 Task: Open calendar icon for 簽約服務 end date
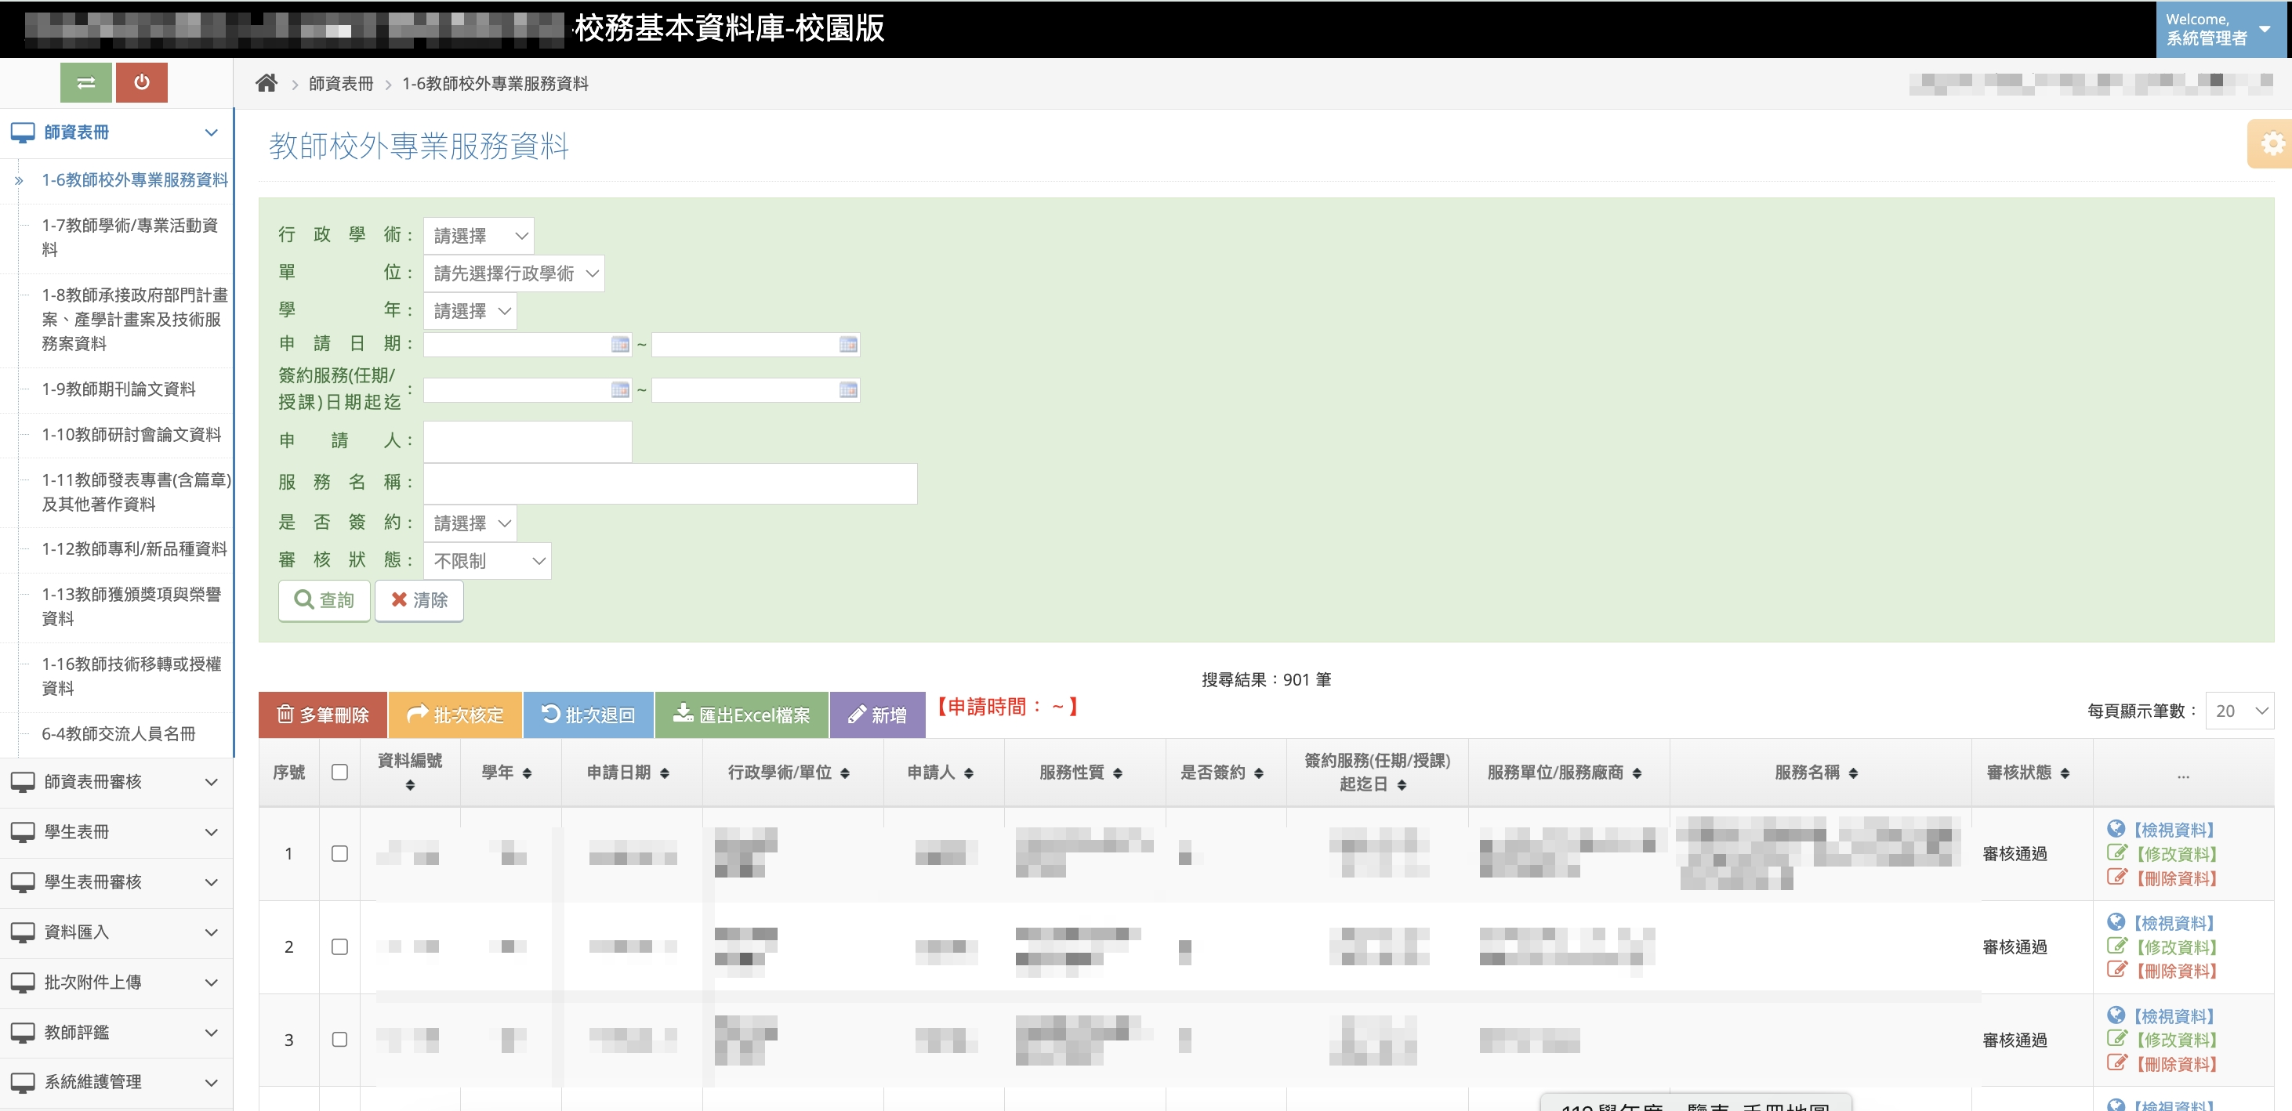(848, 390)
